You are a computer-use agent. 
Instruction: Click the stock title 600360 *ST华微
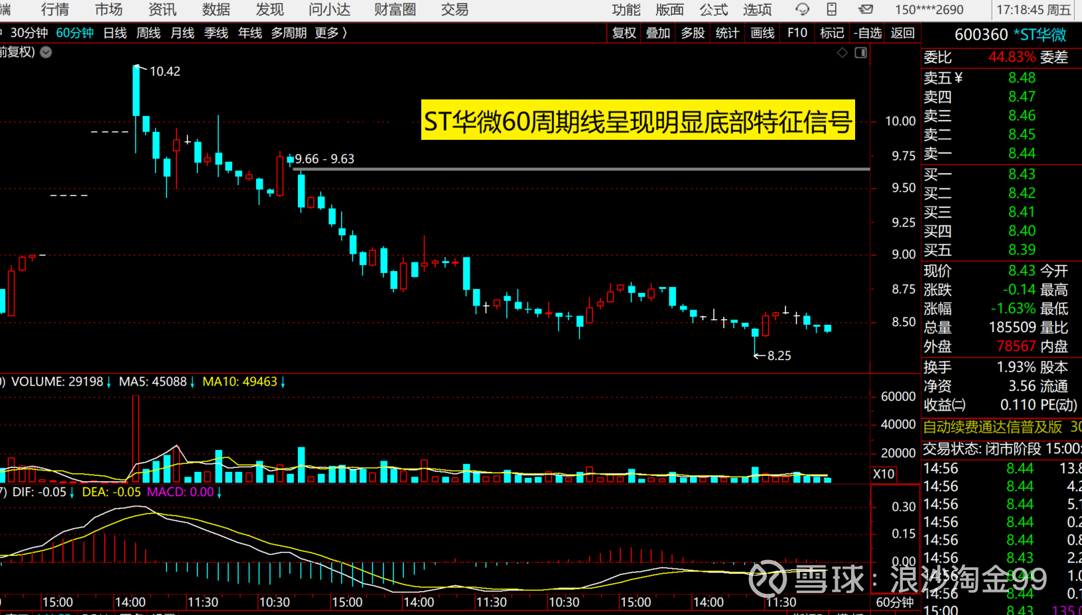[1010, 34]
